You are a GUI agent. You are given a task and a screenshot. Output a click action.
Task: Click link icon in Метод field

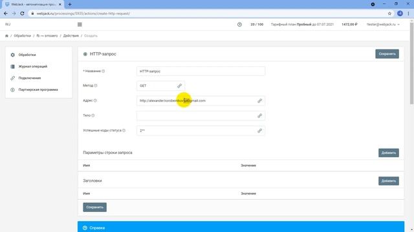[x=180, y=86]
